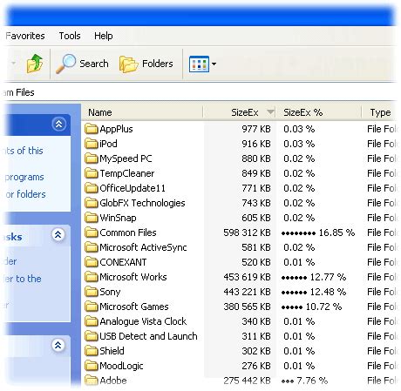Image resolution: width=401 pixels, height=391 pixels.
Task: Sort by the SizeEx % column header
Action: (x=318, y=112)
